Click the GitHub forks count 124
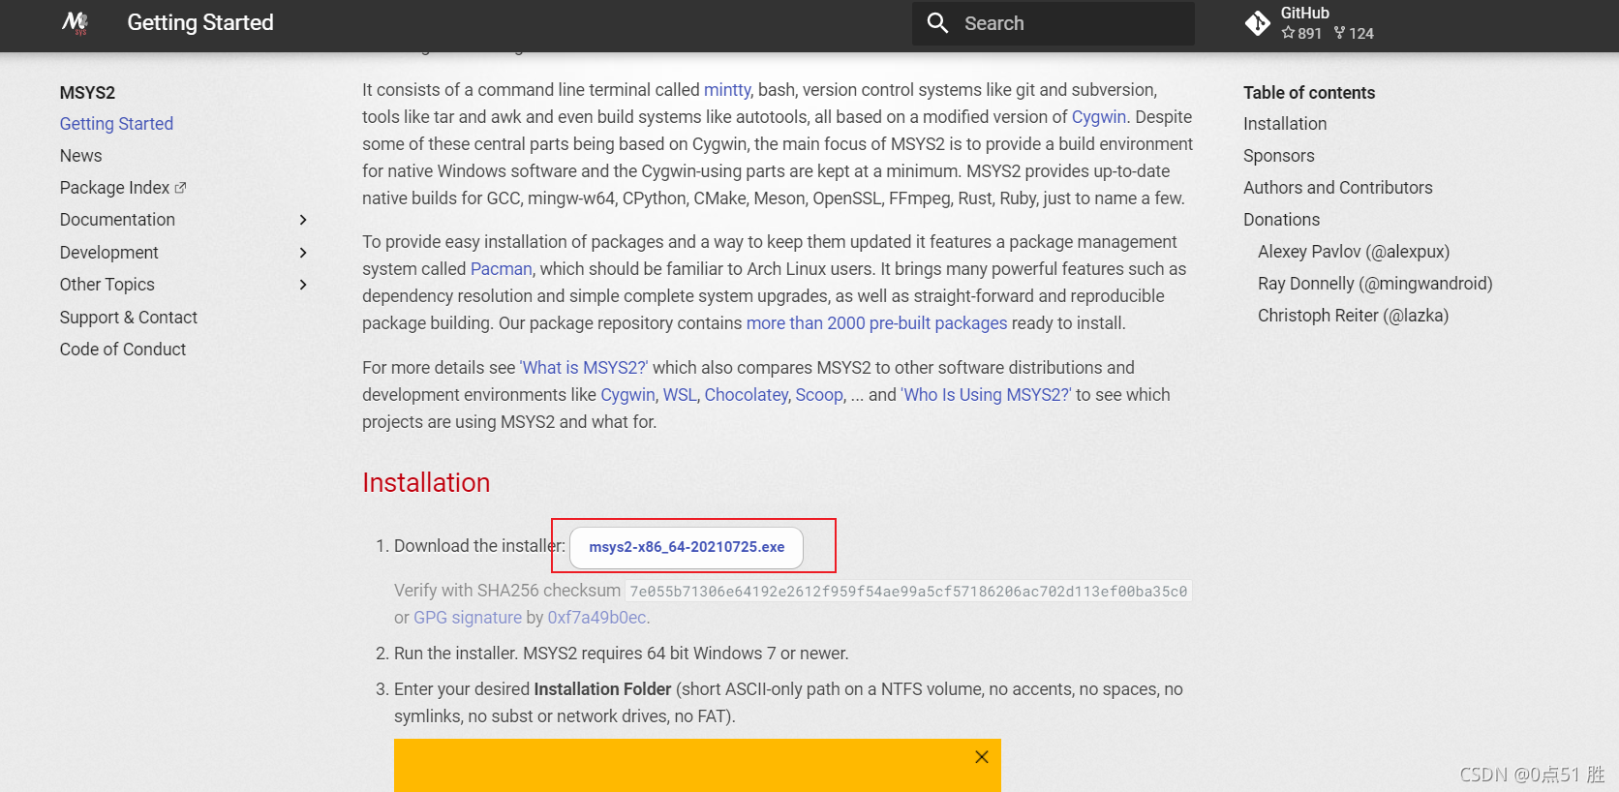This screenshot has width=1619, height=792. coord(1354,33)
